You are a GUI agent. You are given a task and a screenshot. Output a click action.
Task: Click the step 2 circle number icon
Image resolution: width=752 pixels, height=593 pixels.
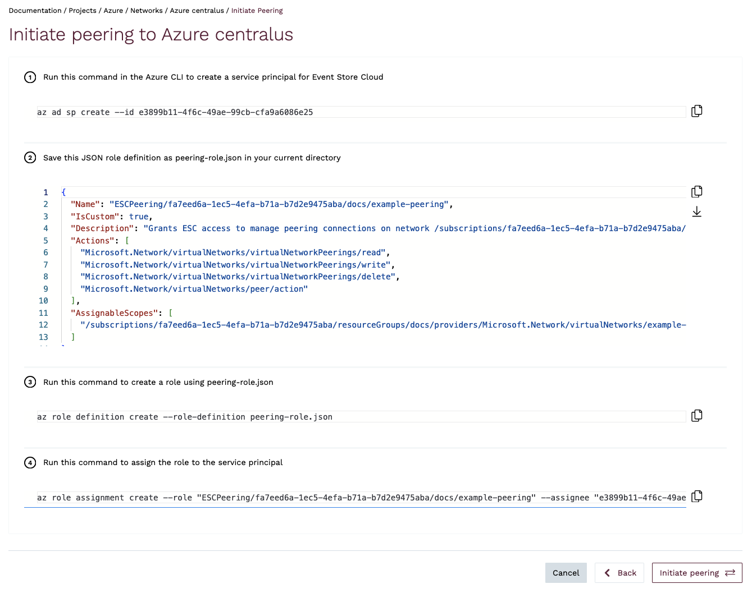pos(30,158)
